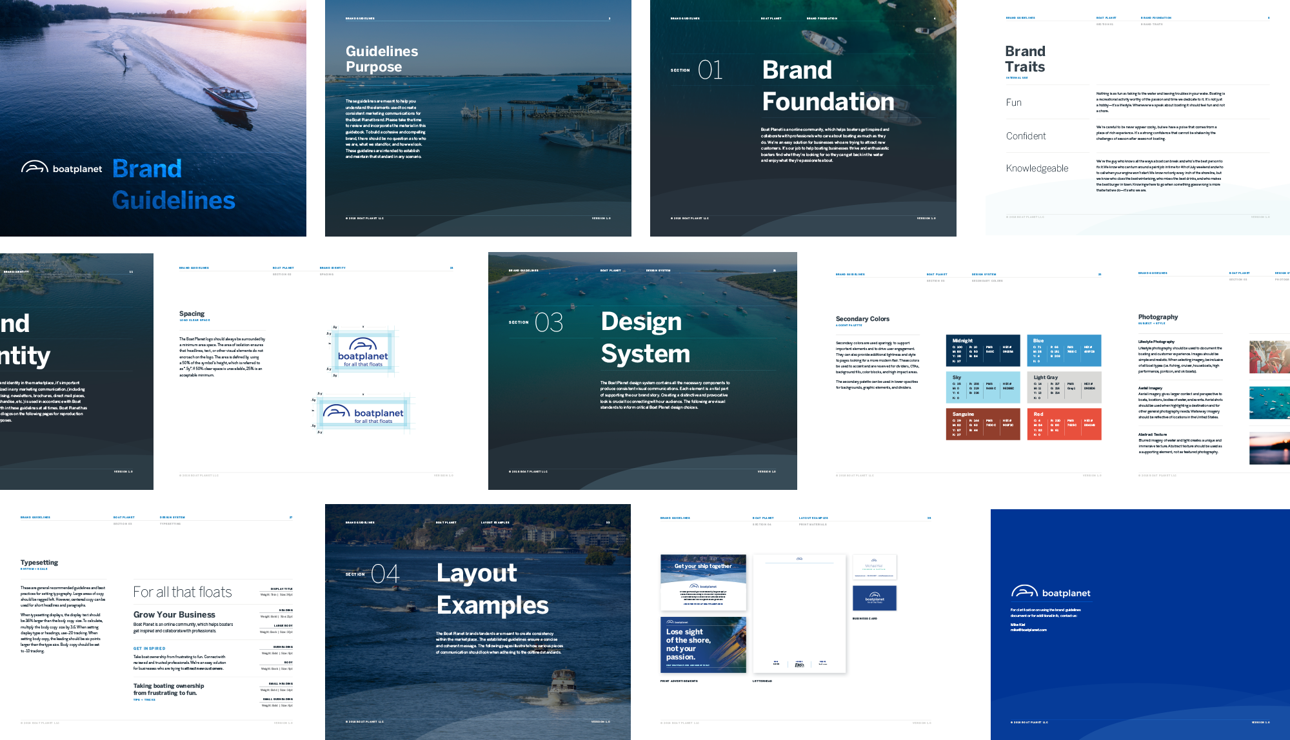This screenshot has height=740, width=1290.
Task: Pick the Sky color swatch
Action: tap(983, 387)
